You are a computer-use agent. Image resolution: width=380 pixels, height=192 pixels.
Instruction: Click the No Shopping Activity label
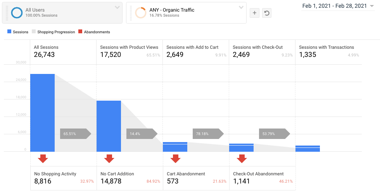55,174
